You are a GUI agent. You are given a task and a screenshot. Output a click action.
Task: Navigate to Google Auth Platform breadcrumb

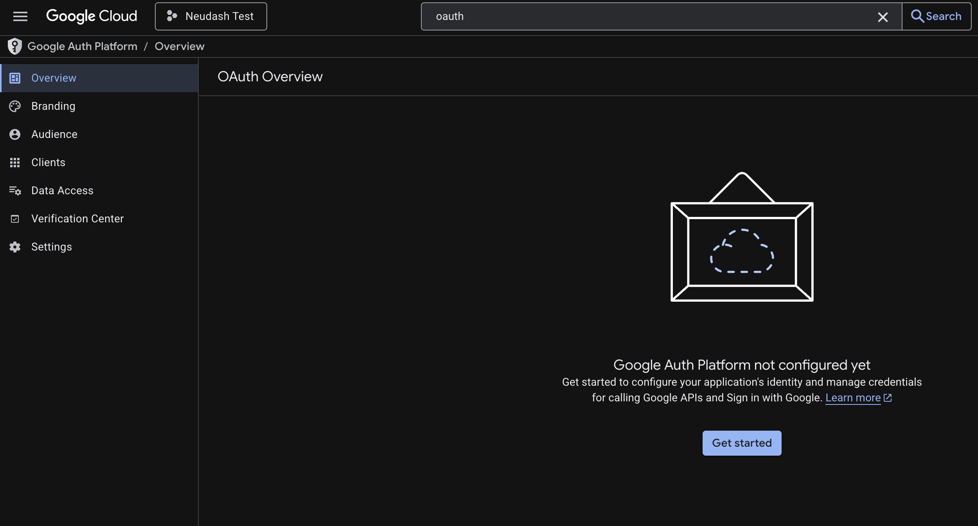click(x=82, y=46)
